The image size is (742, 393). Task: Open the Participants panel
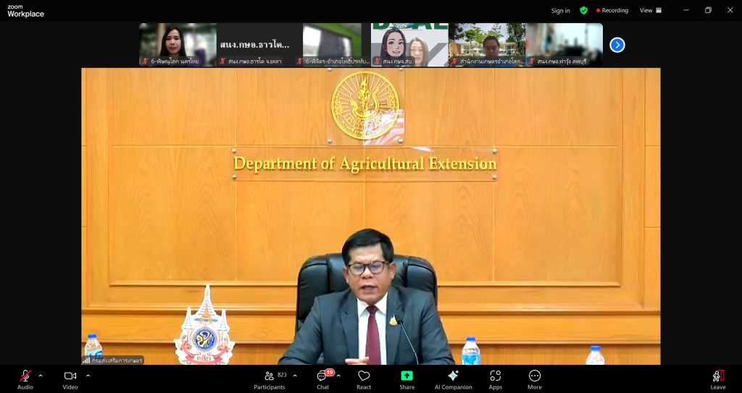(269, 378)
